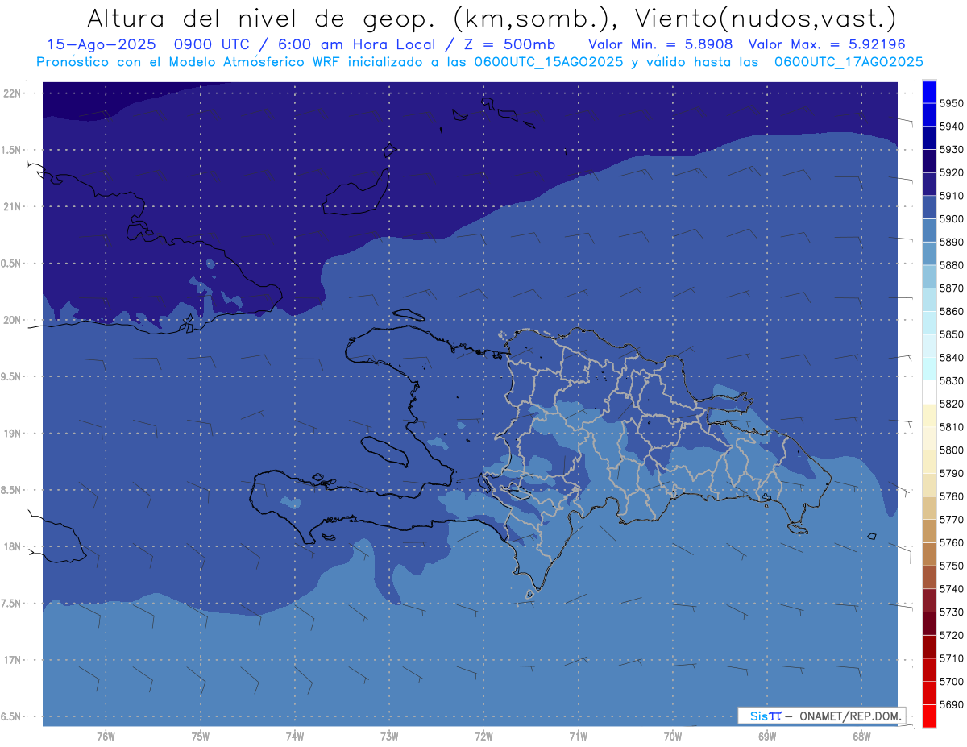Click the "17N" latitude label
The image size is (967, 747).
pos(11,660)
